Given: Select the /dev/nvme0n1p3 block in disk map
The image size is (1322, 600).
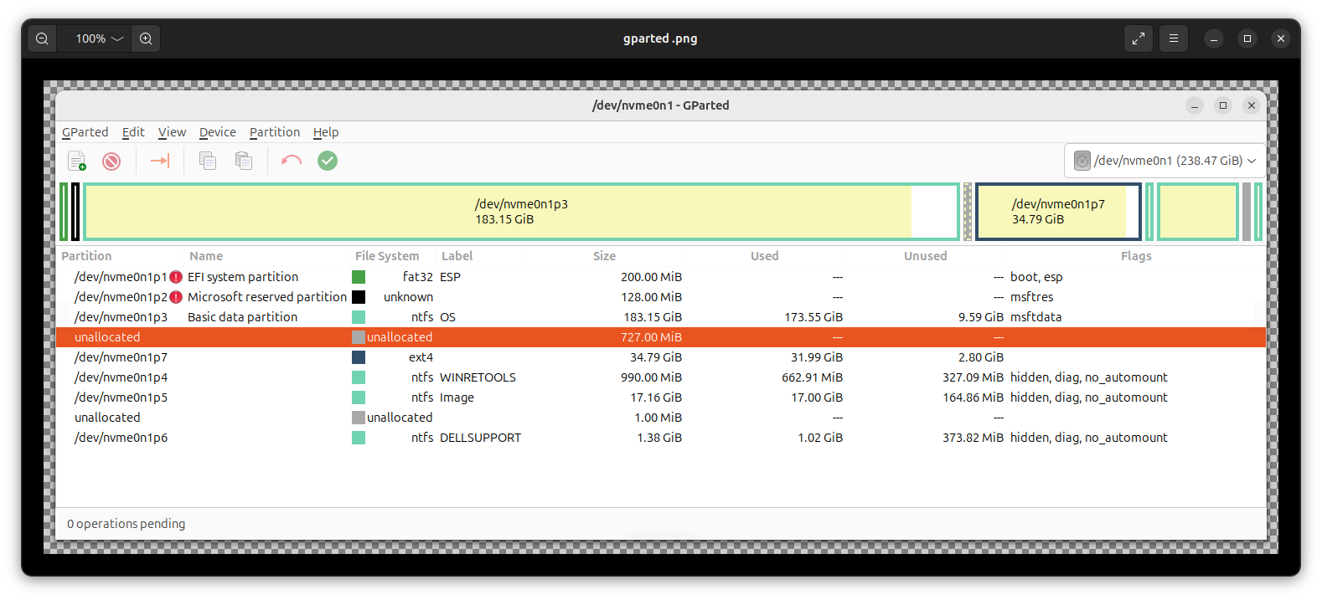Looking at the screenshot, I should coord(521,212).
